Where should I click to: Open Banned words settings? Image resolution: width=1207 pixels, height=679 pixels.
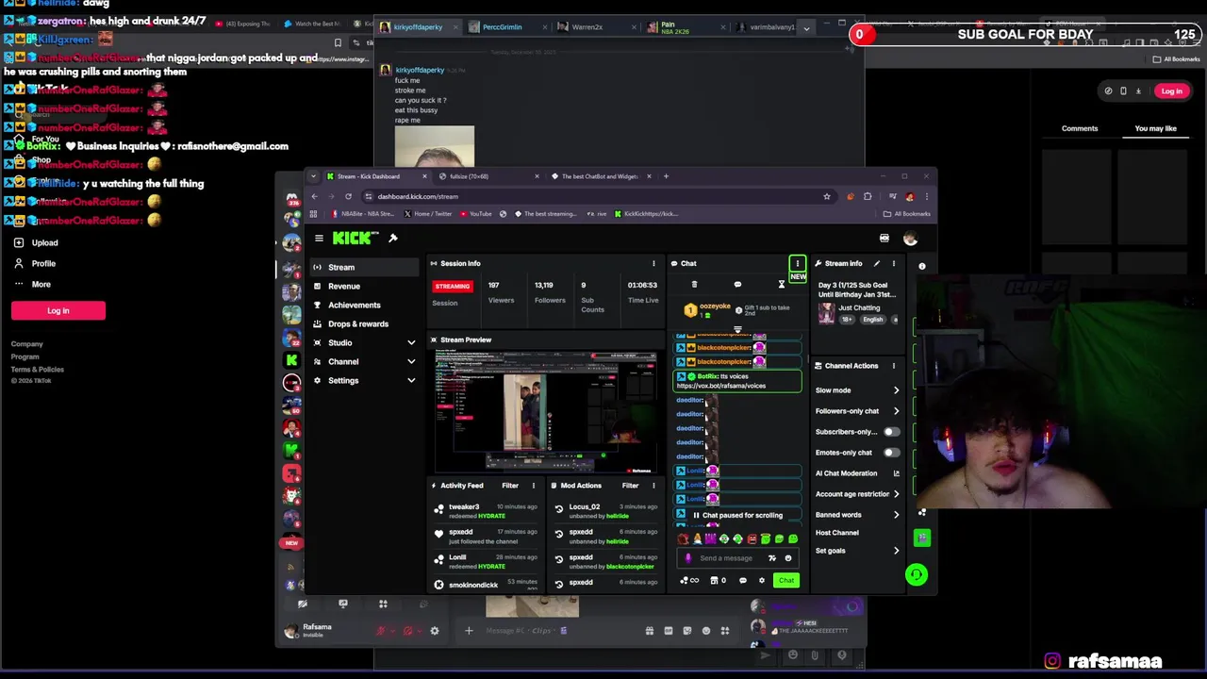[857, 515]
